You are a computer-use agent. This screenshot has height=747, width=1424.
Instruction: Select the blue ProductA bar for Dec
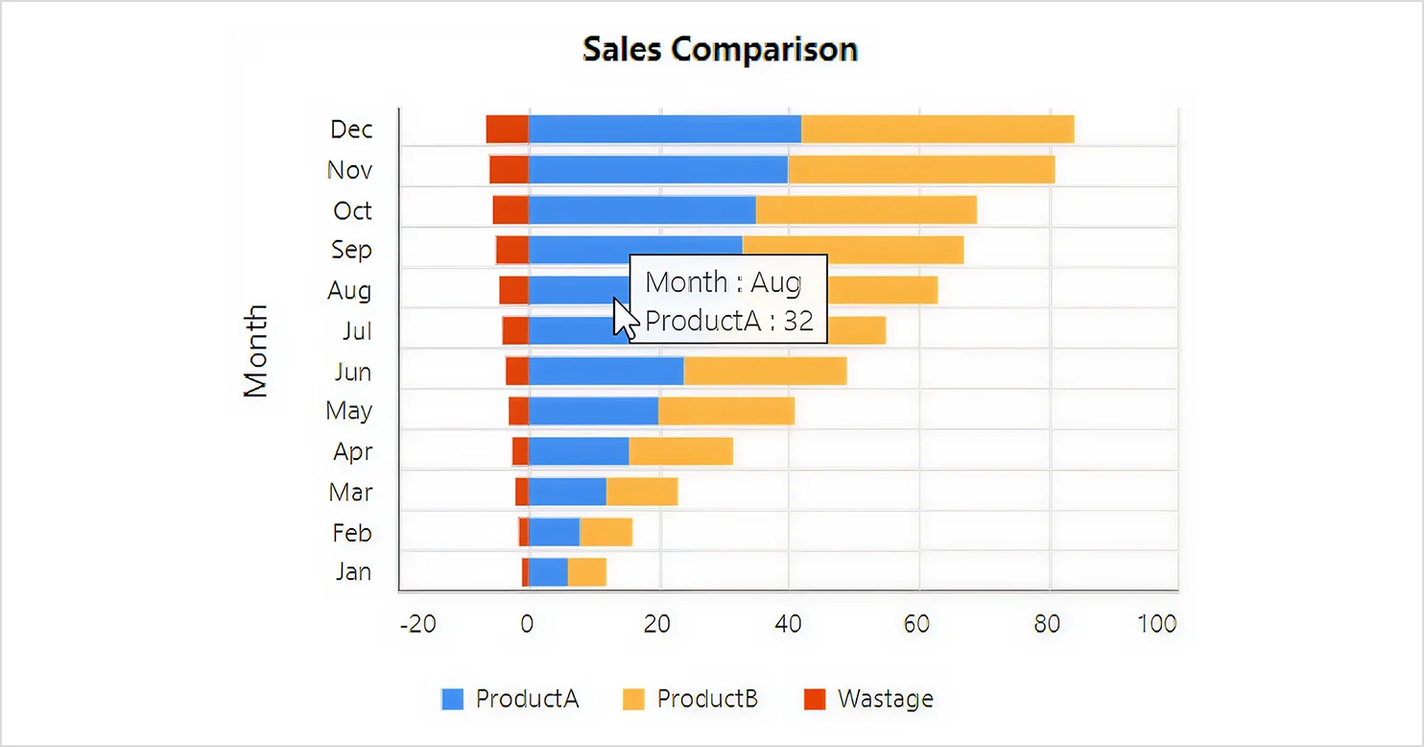[x=664, y=129]
